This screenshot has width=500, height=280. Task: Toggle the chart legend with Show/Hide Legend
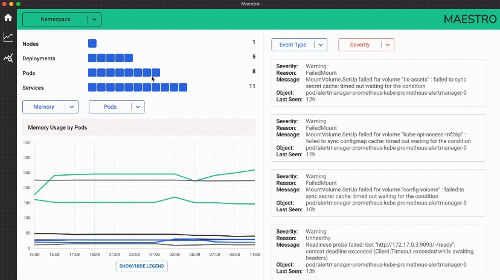tap(142, 266)
